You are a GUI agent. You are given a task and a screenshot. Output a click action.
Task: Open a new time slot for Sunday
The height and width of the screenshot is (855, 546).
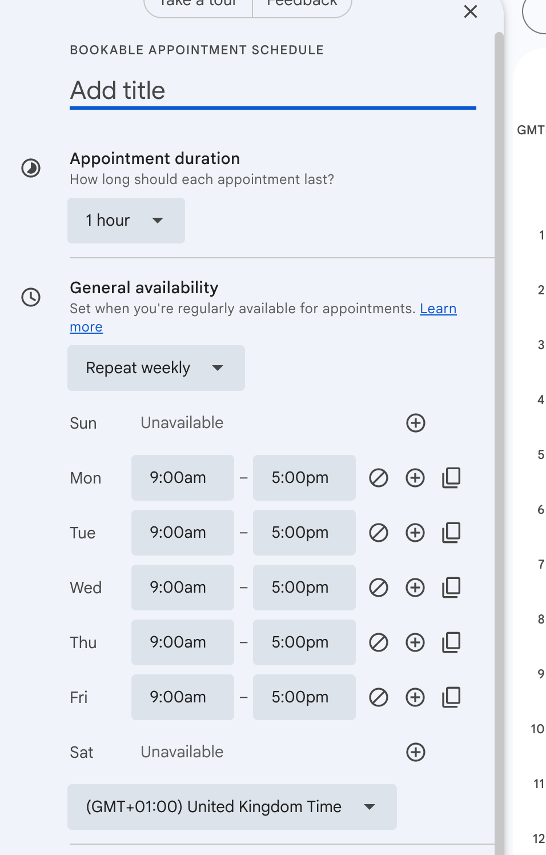[416, 423]
